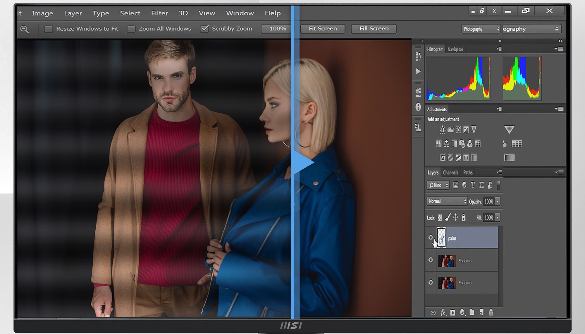
Task: Open the Layer menu
Action: (73, 13)
